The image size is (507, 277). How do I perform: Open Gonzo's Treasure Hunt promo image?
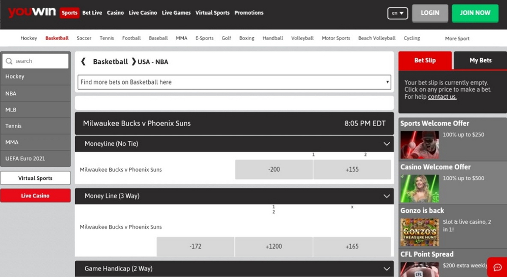(x=419, y=232)
